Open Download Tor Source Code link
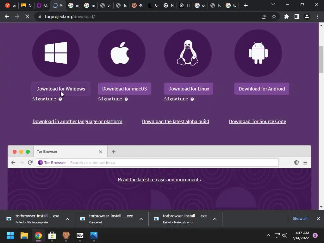The image size is (324, 243). [x=258, y=121]
